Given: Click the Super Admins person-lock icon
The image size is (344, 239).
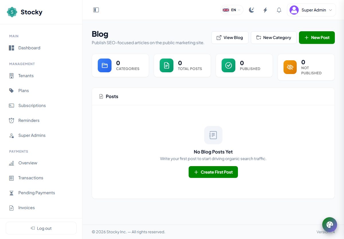Looking at the screenshot, I should [11, 135].
